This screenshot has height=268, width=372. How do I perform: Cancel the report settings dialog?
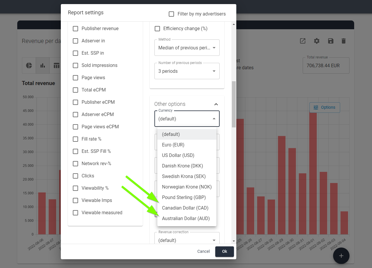pos(204,252)
